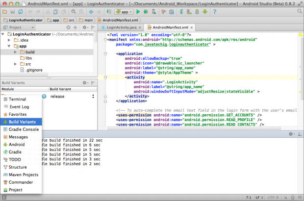The height and width of the screenshot is (201, 304).
Task: Expand the .idea folder
Action: pyautogui.click(x=9, y=40)
